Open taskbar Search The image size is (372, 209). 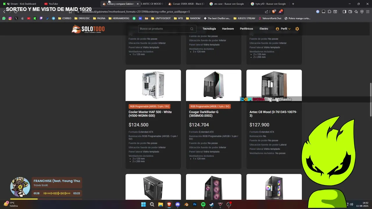point(152,204)
